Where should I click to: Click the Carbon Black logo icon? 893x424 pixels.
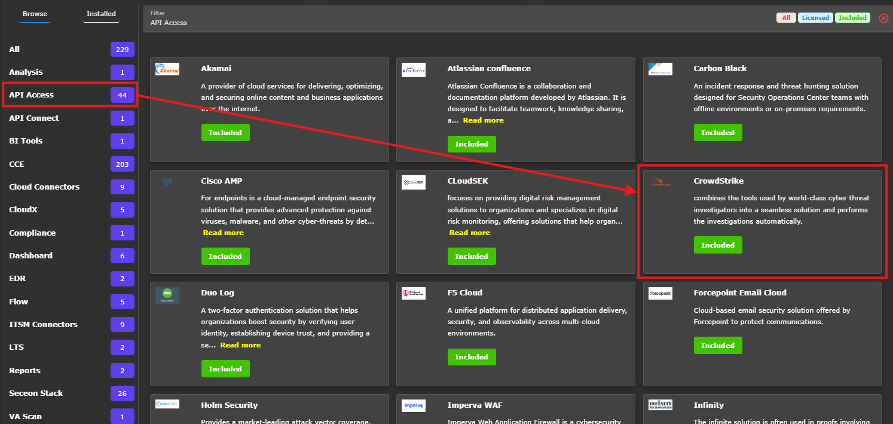[x=660, y=69]
